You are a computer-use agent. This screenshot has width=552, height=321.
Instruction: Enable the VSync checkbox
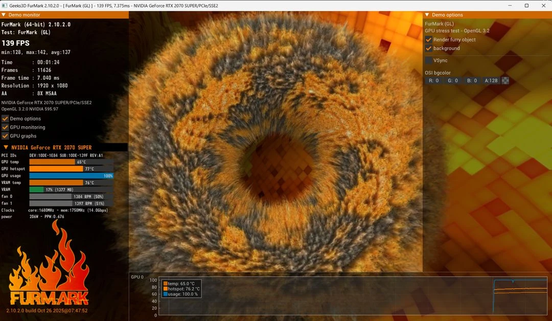(428, 60)
